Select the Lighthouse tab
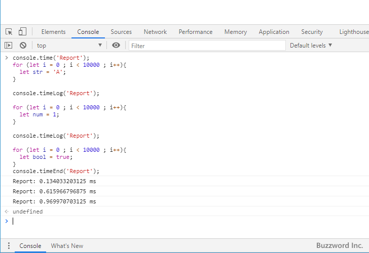 [x=353, y=32]
